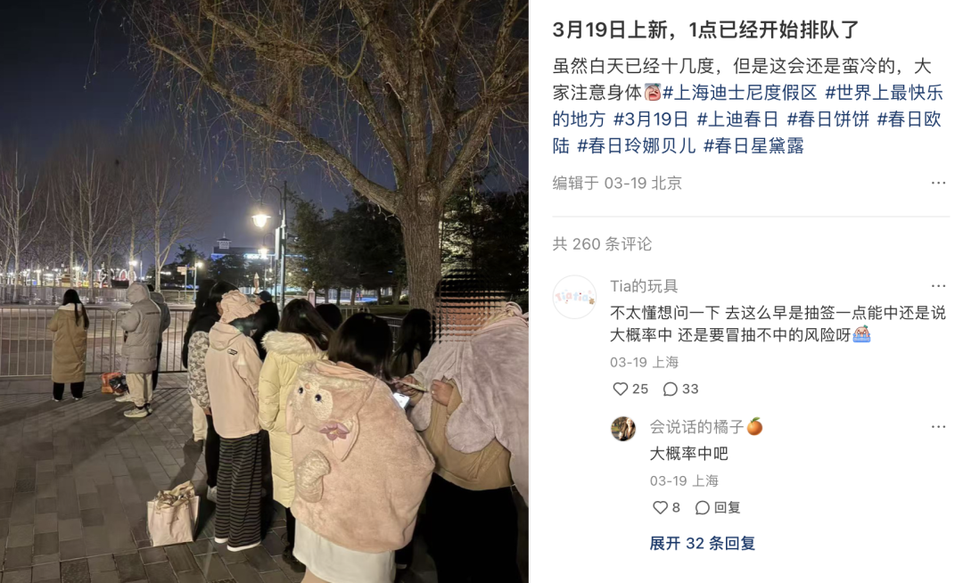Like the 会说话的橘子 reply heart icon
Viewport: 963px width, 583px height.
click(x=660, y=507)
